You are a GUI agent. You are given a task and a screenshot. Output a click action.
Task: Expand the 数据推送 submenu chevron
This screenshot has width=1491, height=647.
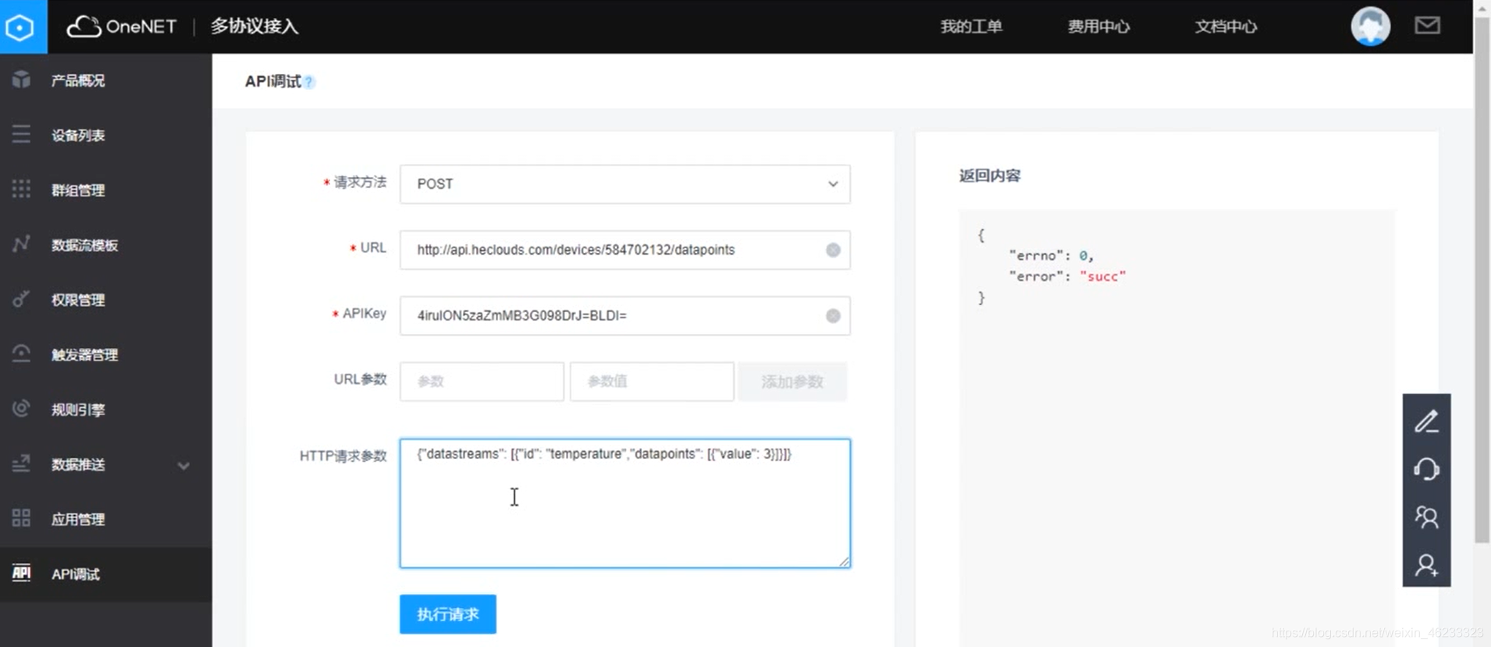(x=183, y=466)
